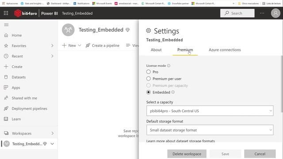Click the diamond premium icon beside workspace title
The height and width of the screenshot is (159, 283).
[x=128, y=30]
